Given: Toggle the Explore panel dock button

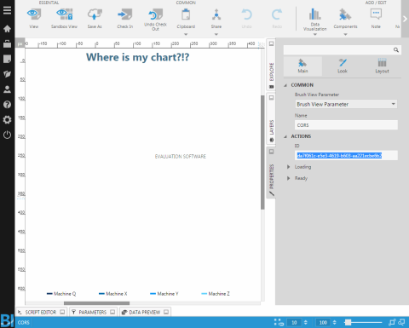Looking at the screenshot, I should click(x=271, y=43).
